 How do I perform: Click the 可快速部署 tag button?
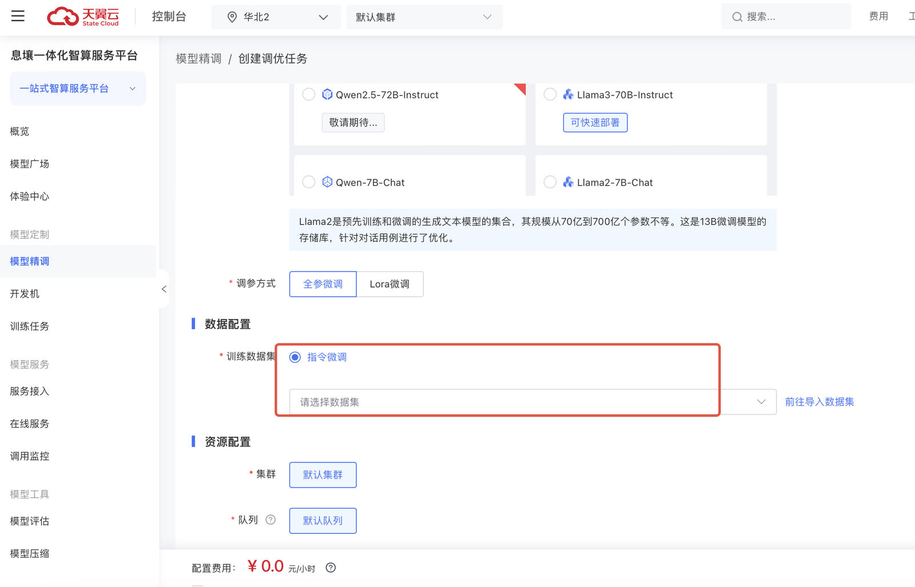pyautogui.click(x=595, y=122)
